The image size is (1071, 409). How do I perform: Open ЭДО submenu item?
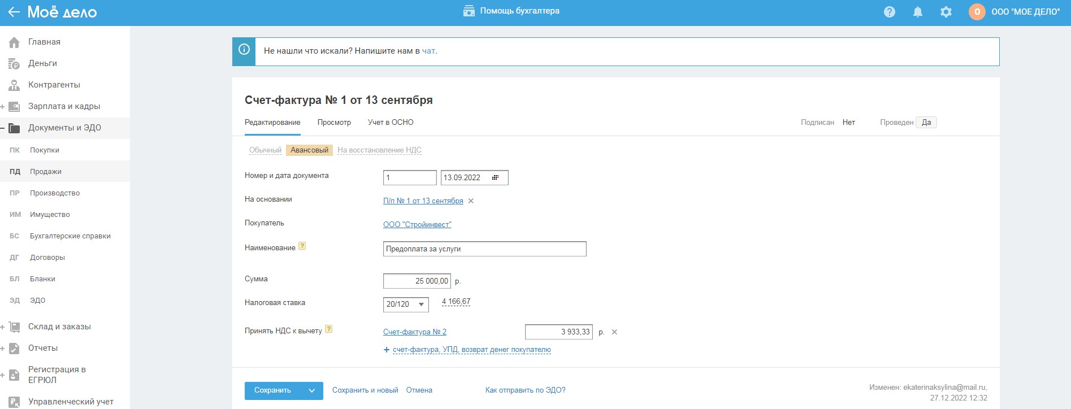37,301
